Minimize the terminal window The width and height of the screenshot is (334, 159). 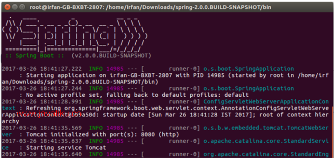pyautogui.click(x=15, y=7)
